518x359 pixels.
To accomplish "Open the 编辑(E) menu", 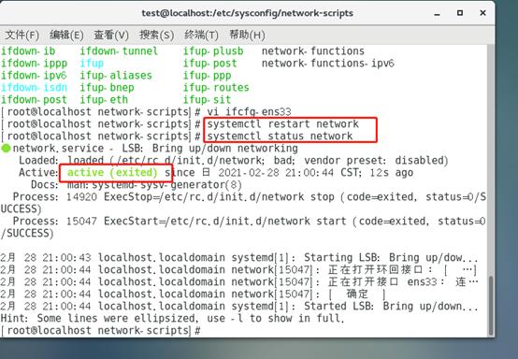I will coord(66,35).
